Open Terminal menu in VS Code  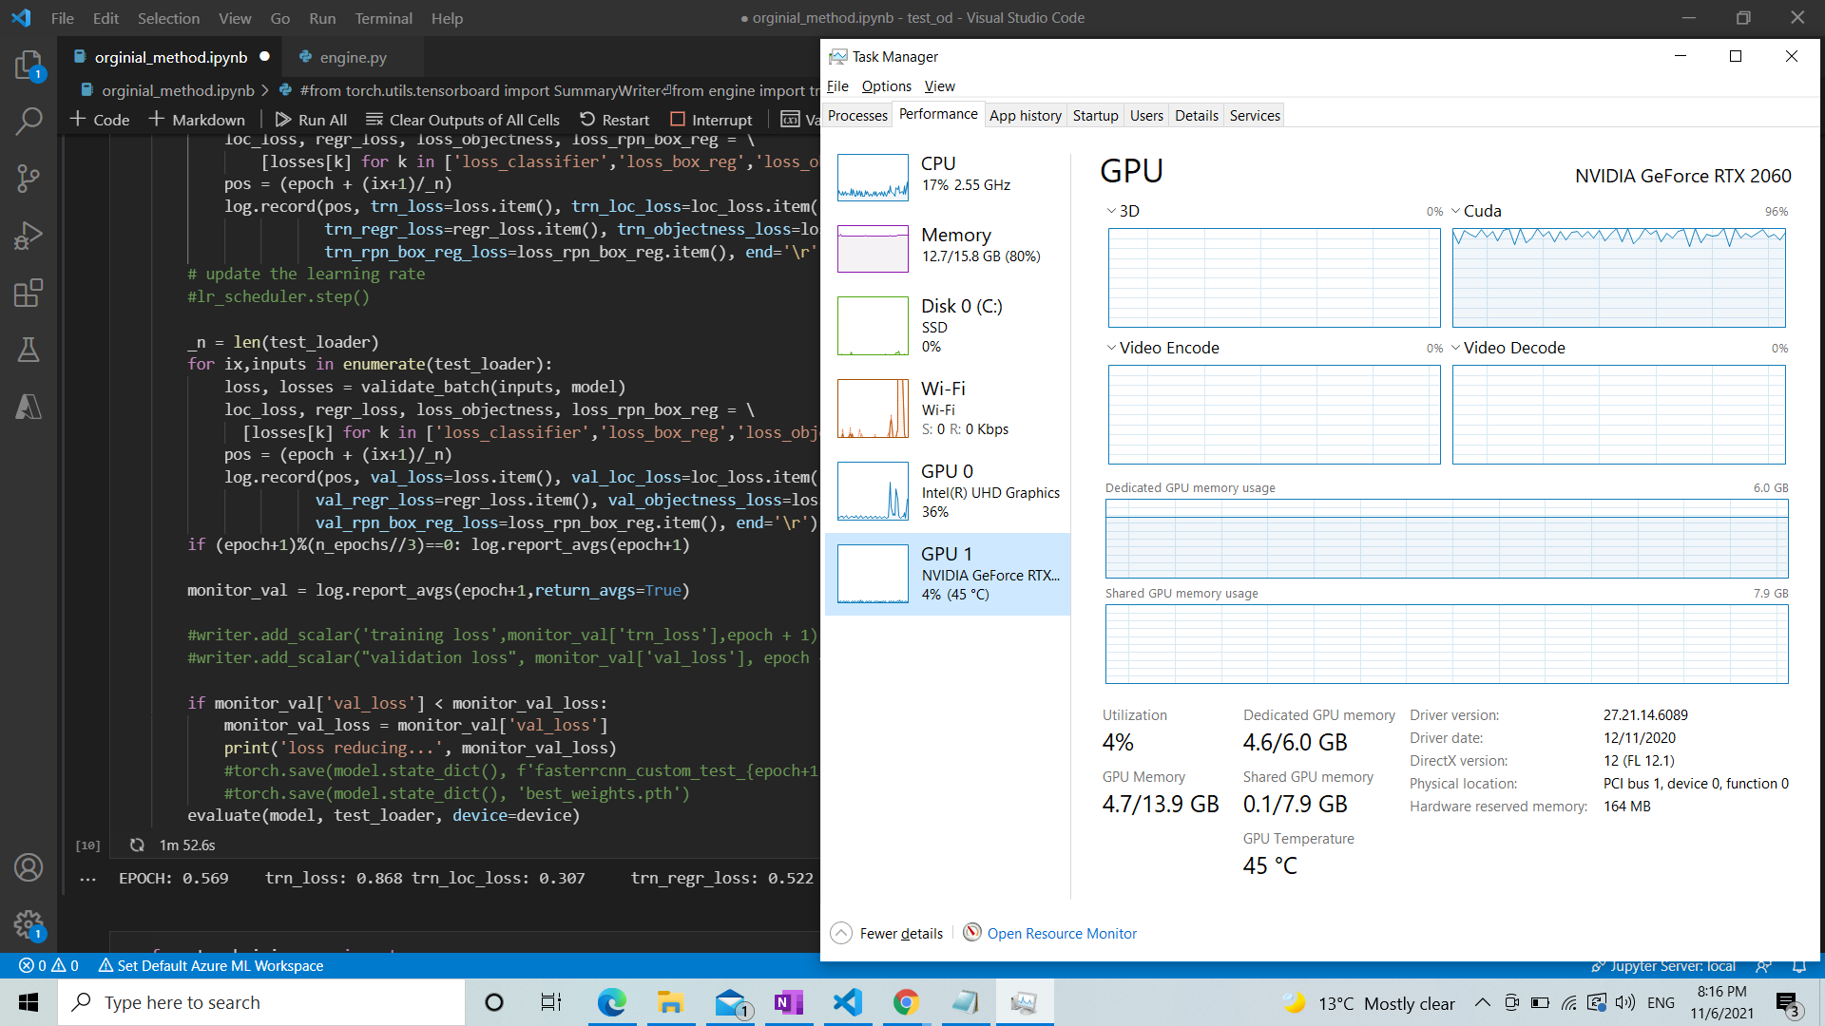click(383, 18)
